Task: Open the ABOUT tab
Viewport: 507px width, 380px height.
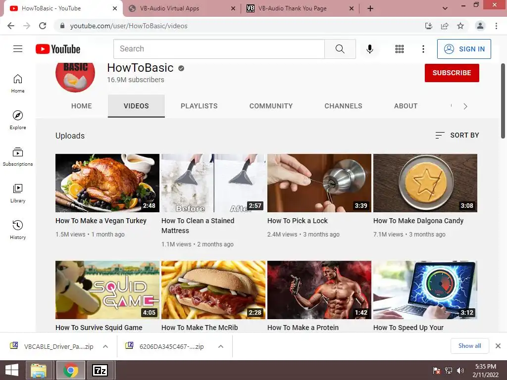Action: pyautogui.click(x=406, y=106)
